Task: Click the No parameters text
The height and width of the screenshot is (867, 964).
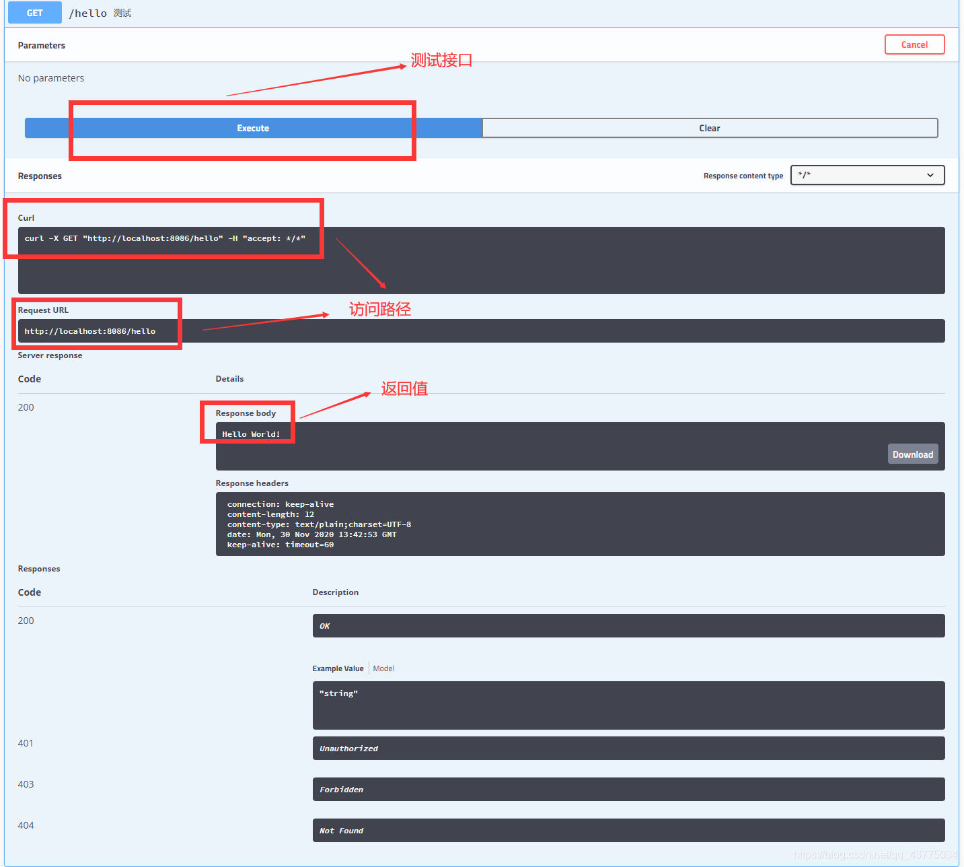Action: (51, 78)
